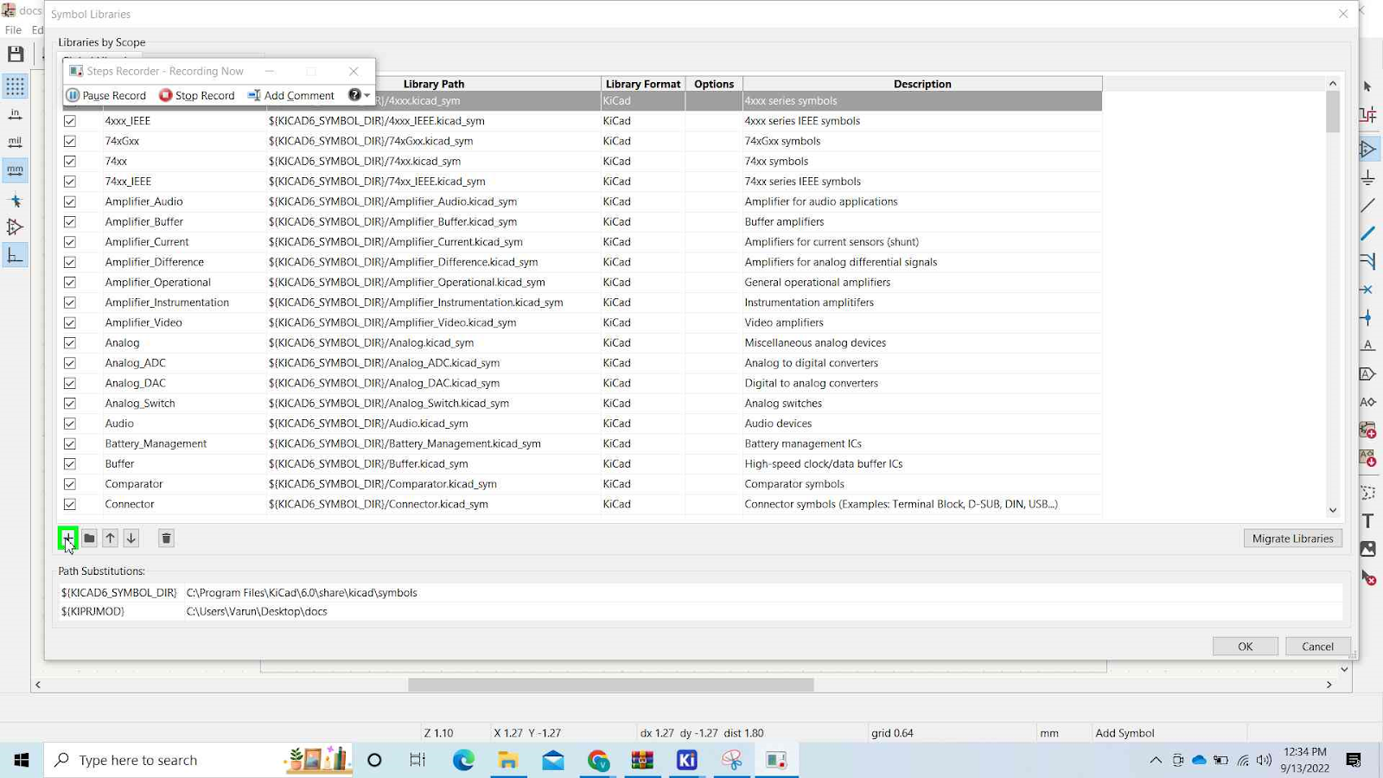This screenshot has height=778, width=1383.
Task: Select the Add Bus tool
Action: [x=1367, y=233]
